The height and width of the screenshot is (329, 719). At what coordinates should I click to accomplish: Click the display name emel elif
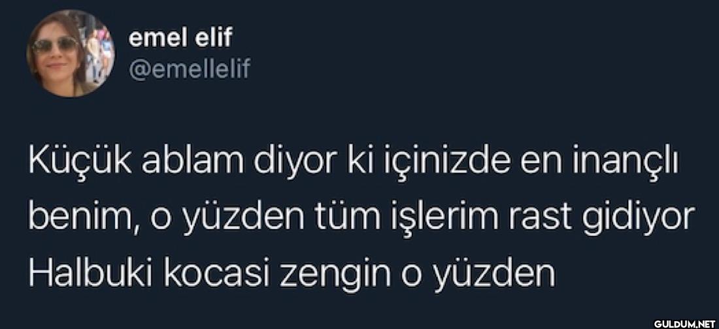[180, 39]
